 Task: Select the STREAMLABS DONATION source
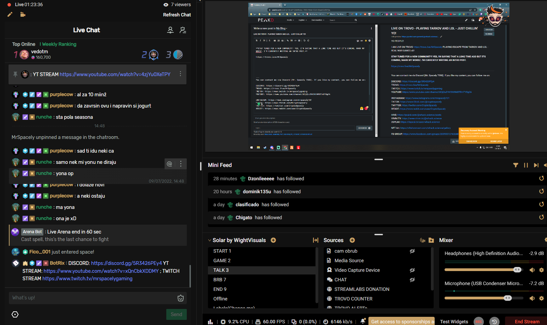[x=362, y=289]
